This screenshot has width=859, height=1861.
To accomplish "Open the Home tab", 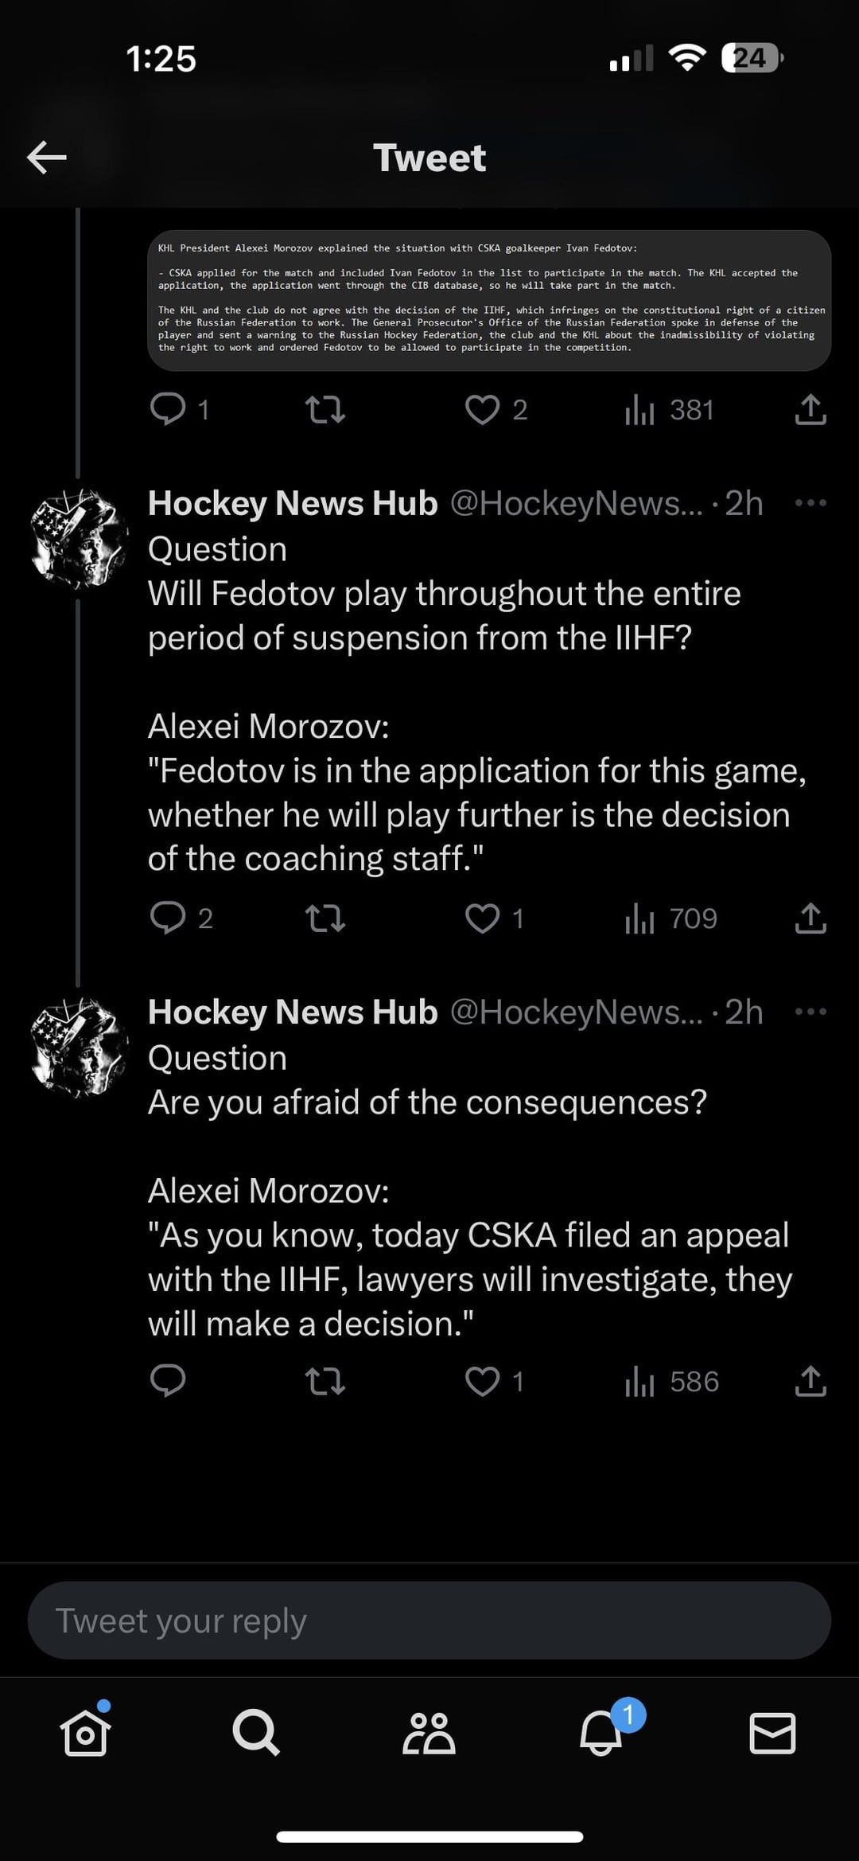I will click(x=85, y=1733).
